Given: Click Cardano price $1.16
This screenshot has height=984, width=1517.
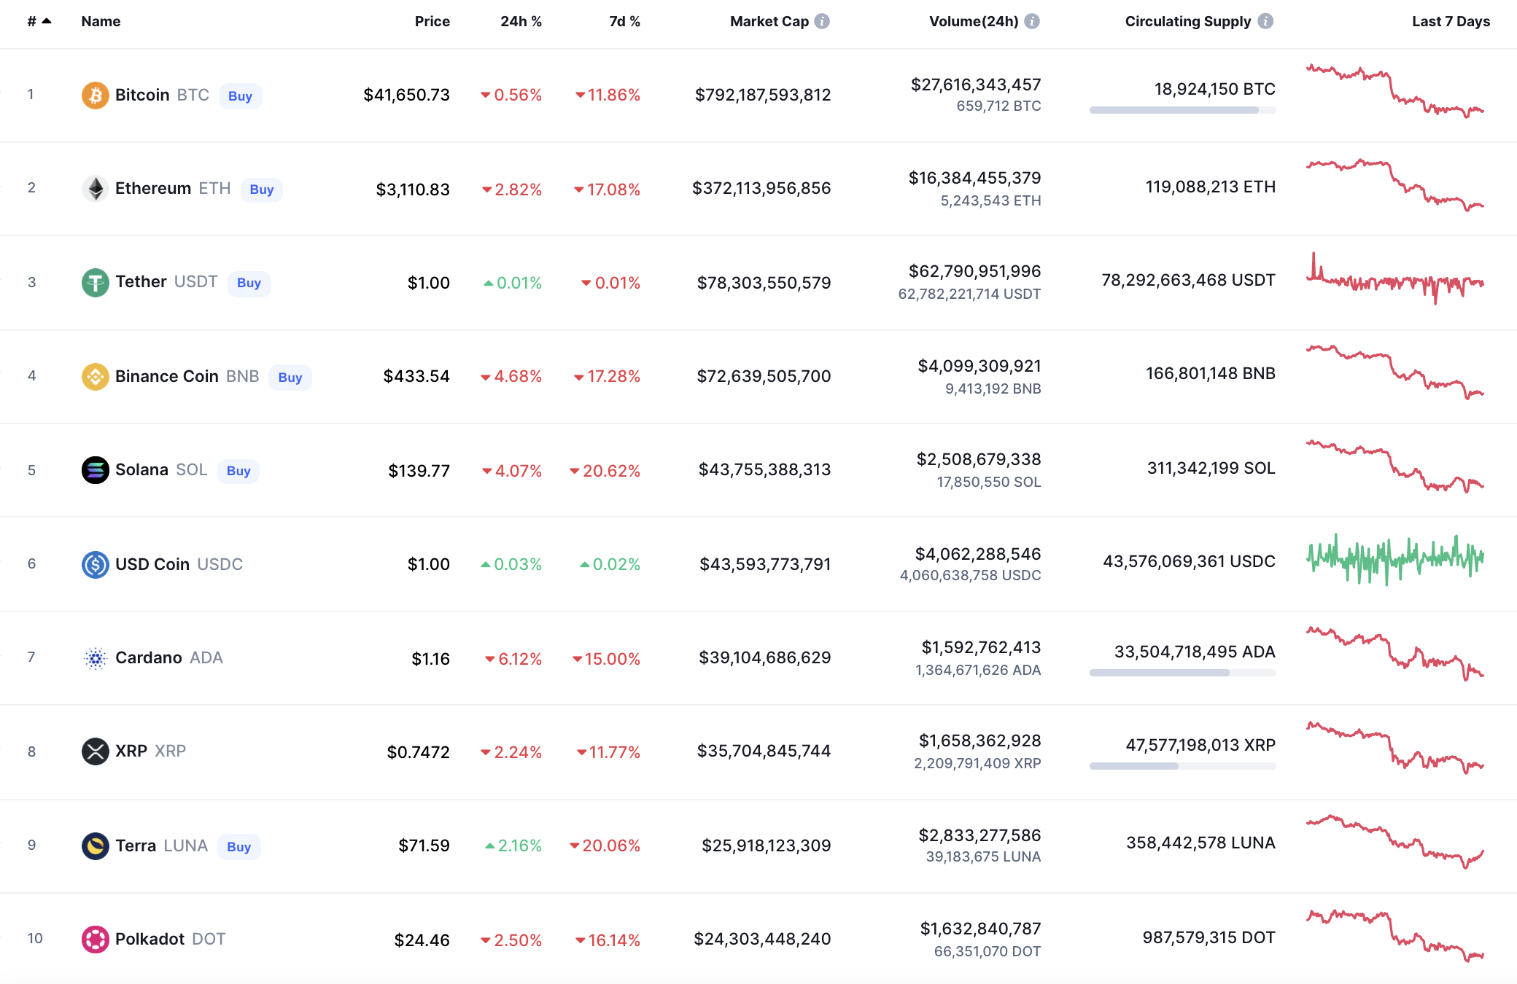Looking at the screenshot, I should coord(430,659).
